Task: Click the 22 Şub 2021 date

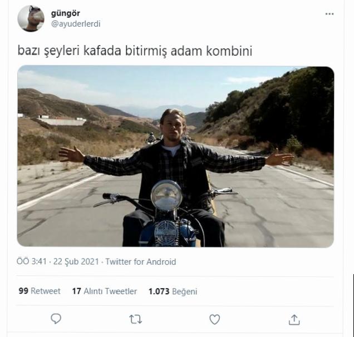Action: (76, 262)
